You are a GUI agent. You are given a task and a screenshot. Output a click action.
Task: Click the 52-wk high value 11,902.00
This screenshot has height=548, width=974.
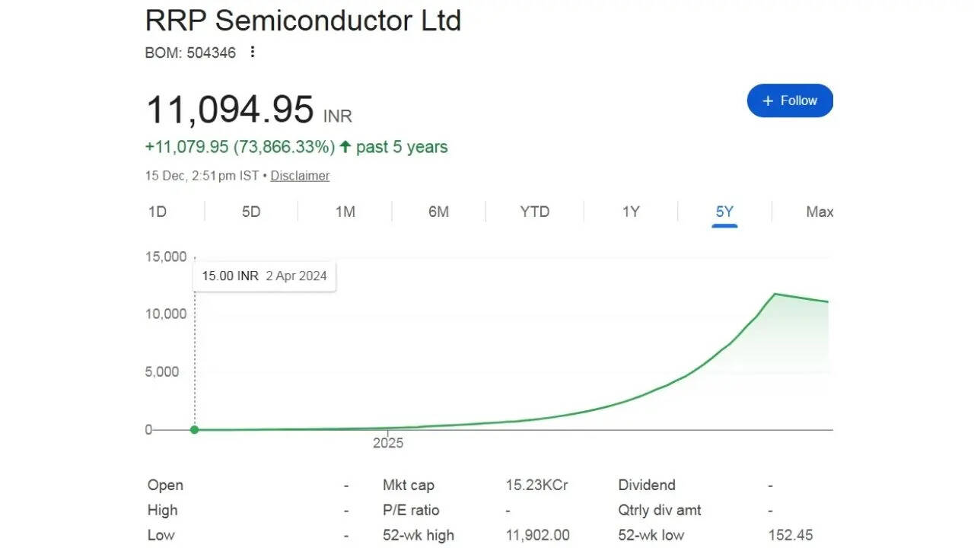point(537,535)
